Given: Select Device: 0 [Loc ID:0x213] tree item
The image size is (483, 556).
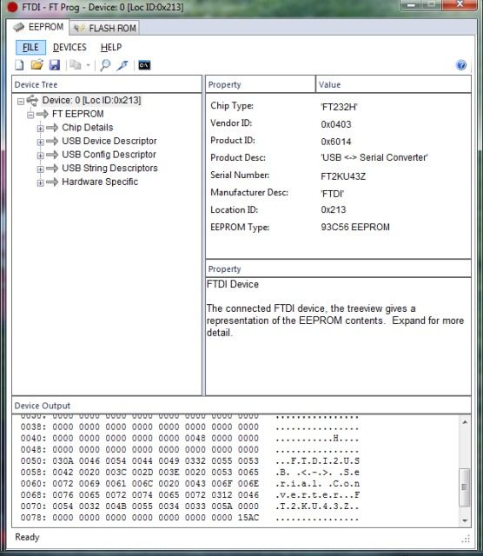Looking at the screenshot, I should (x=91, y=101).
